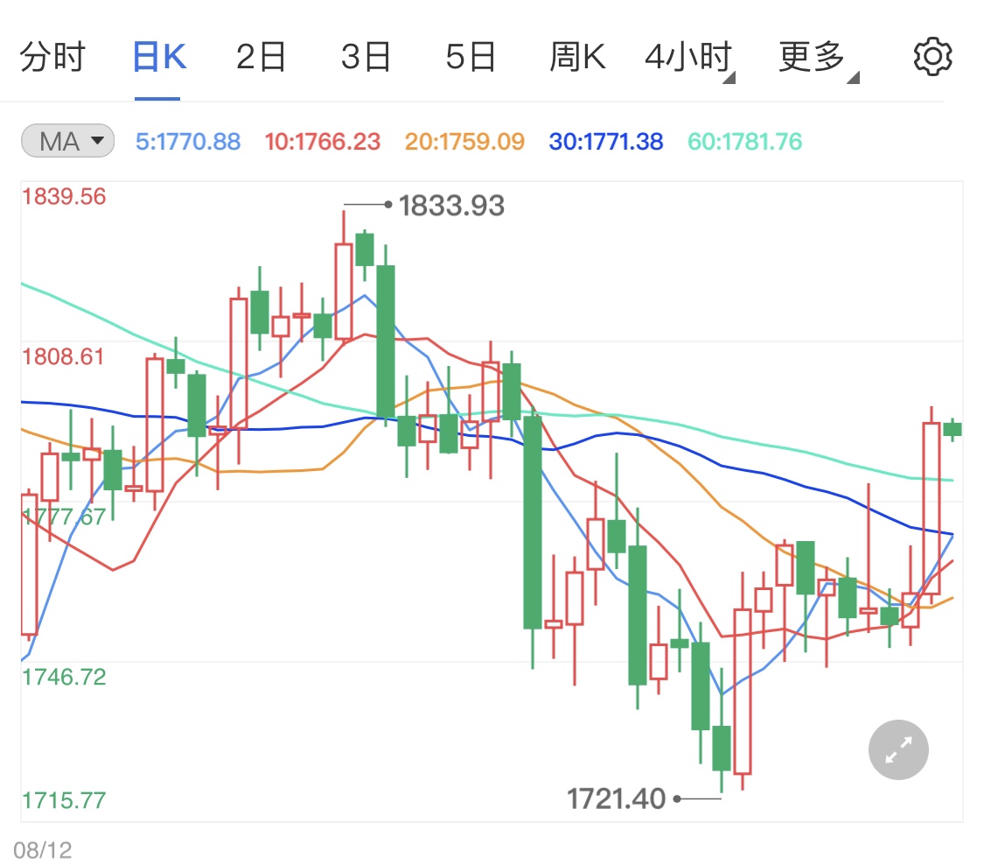The width and height of the screenshot is (984, 865).
Task: Switch to the 2日 tab
Action: point(261,57)
